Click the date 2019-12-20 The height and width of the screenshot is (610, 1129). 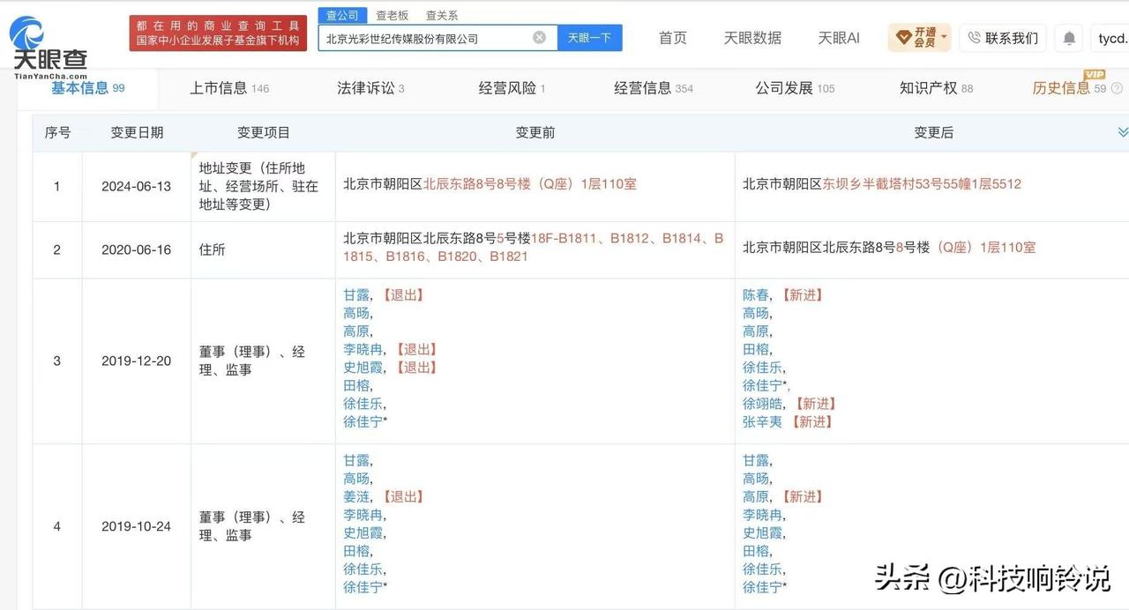(136, 361)
